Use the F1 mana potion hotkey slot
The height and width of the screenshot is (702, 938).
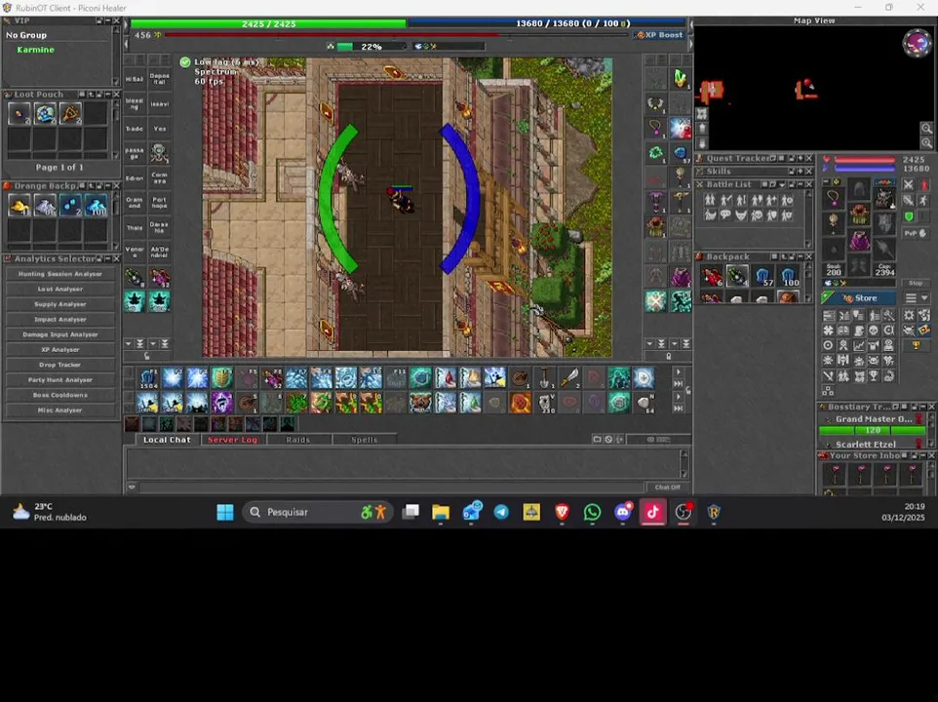(148, 378)
